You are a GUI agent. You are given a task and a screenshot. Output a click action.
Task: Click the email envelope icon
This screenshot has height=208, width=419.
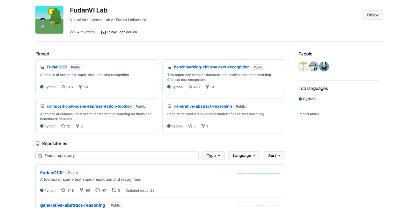point(103,32)
